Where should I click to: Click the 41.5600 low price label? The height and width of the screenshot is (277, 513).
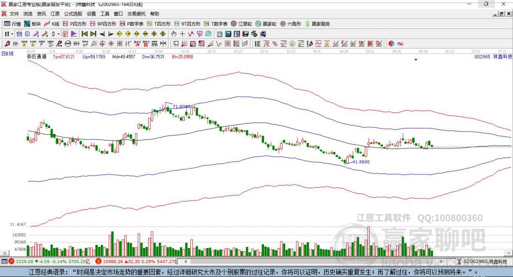[x=361, y=161]
